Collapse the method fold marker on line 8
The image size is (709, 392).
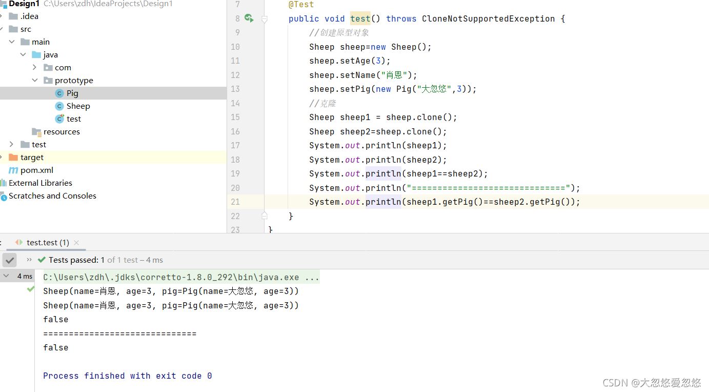(265, 19)
